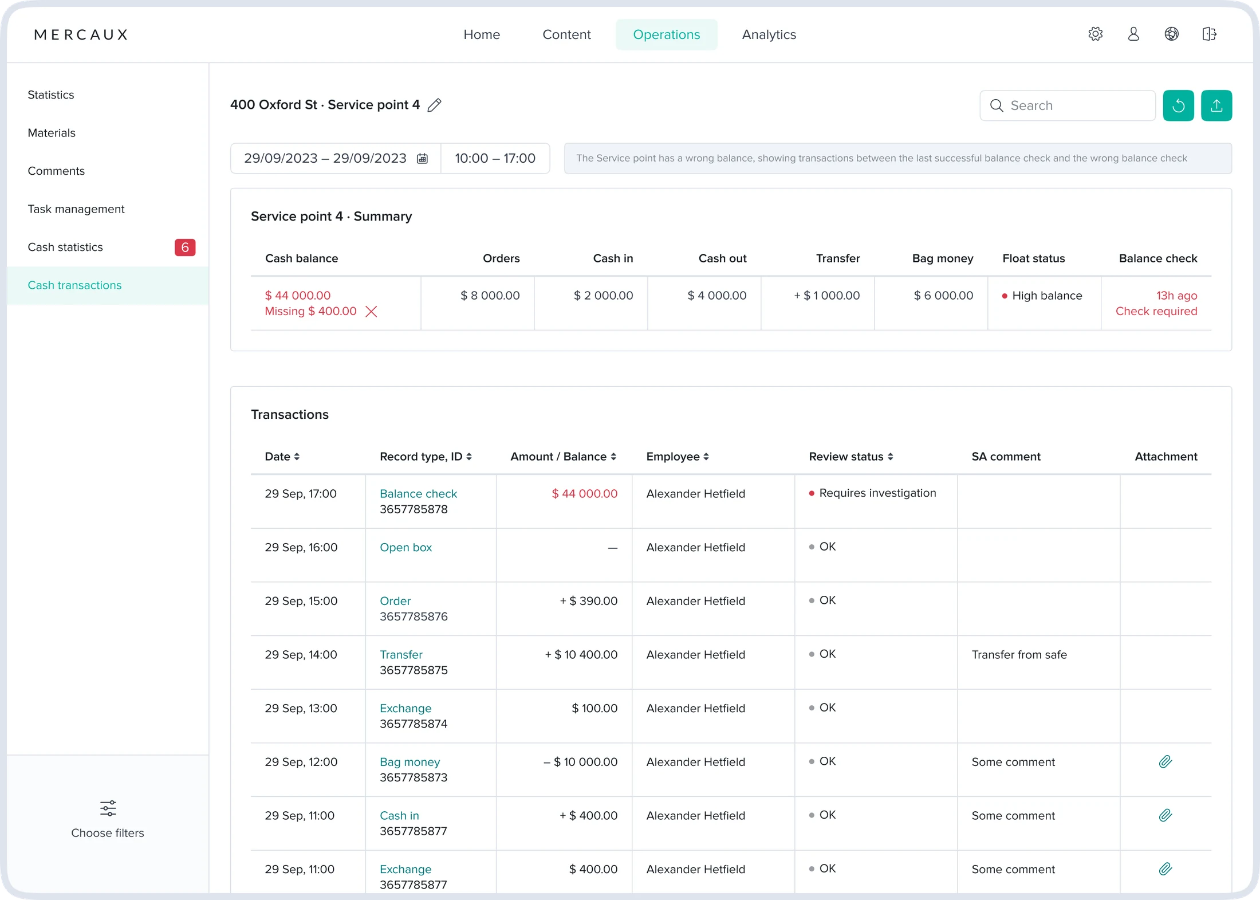Image resolution: width=1260 pixels, height=900 pixels.
Task: Open the Bag money 3657785873 link
Action: click(x=409, y=762)
